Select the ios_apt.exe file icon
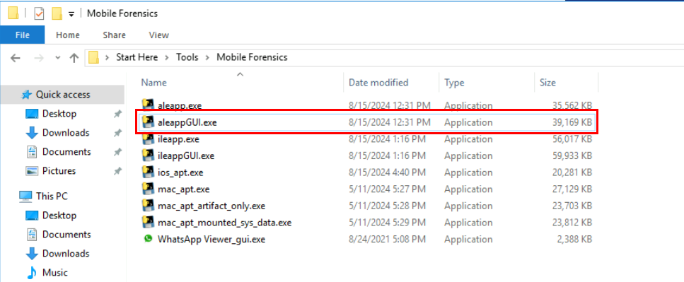 [149, 172]
